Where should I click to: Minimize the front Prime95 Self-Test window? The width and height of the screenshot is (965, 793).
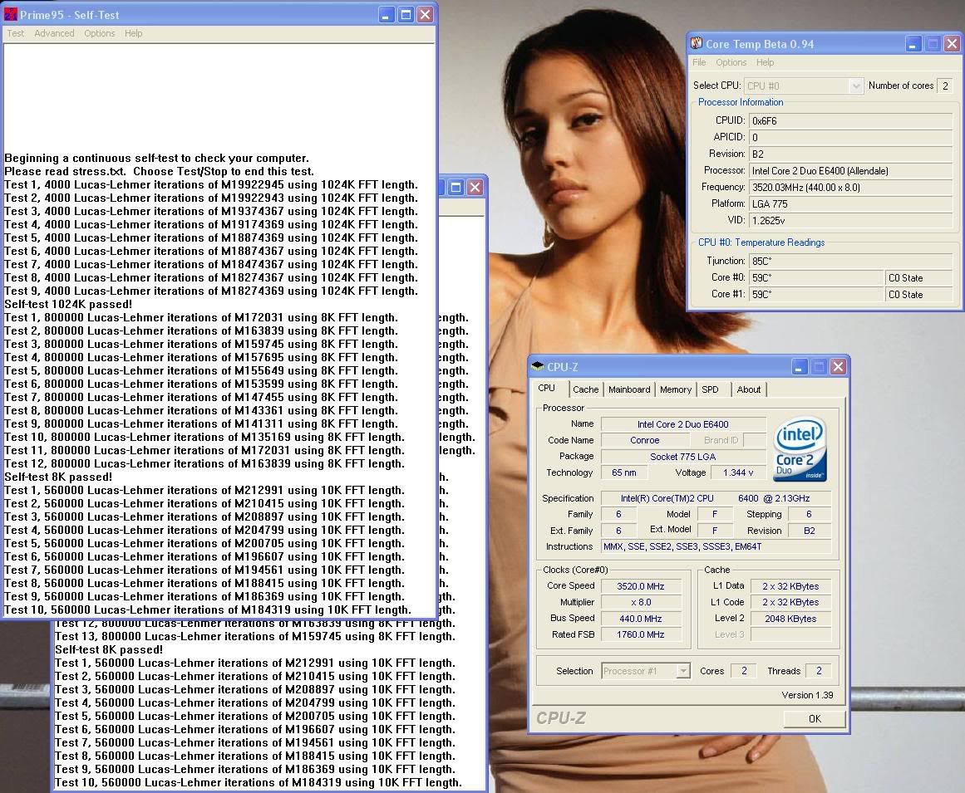point(386,15)
